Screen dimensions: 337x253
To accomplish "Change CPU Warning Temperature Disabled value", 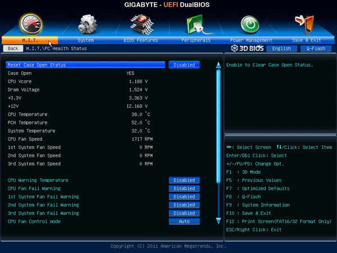I will coord(184,180).
